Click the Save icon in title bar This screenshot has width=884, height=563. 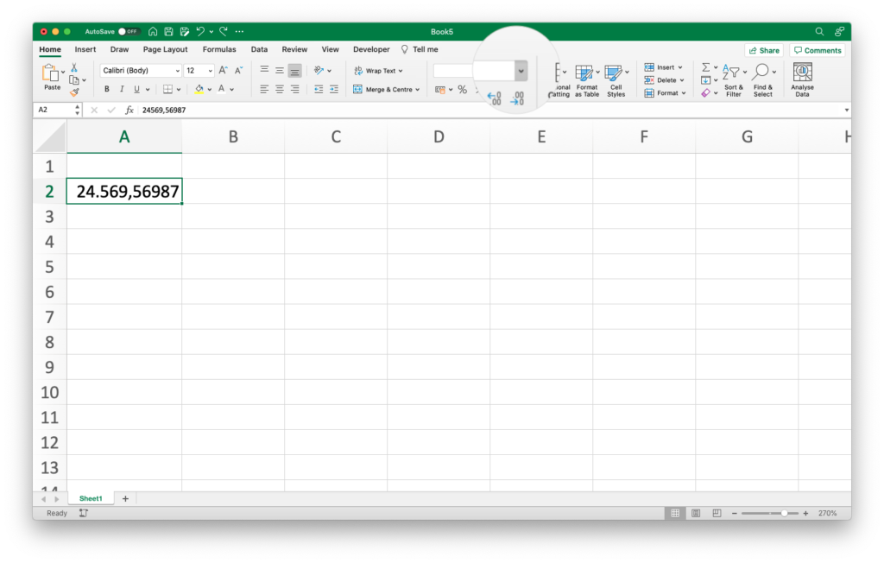[169, 31]
